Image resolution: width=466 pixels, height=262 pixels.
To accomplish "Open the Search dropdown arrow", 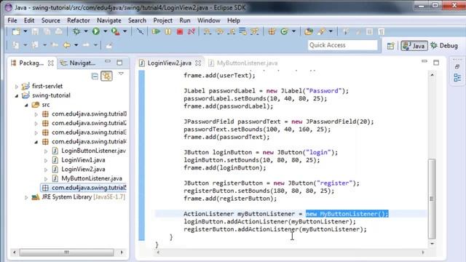I will coord(331,31).
